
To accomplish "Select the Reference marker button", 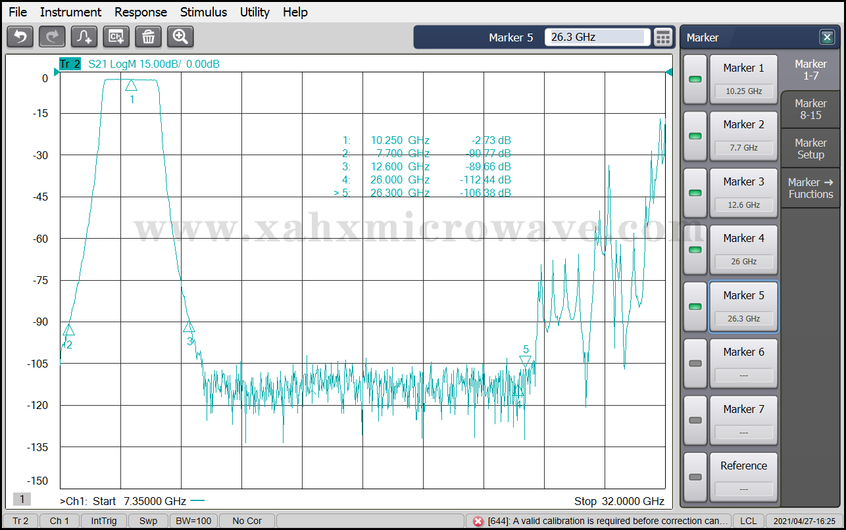I will 743,477.
